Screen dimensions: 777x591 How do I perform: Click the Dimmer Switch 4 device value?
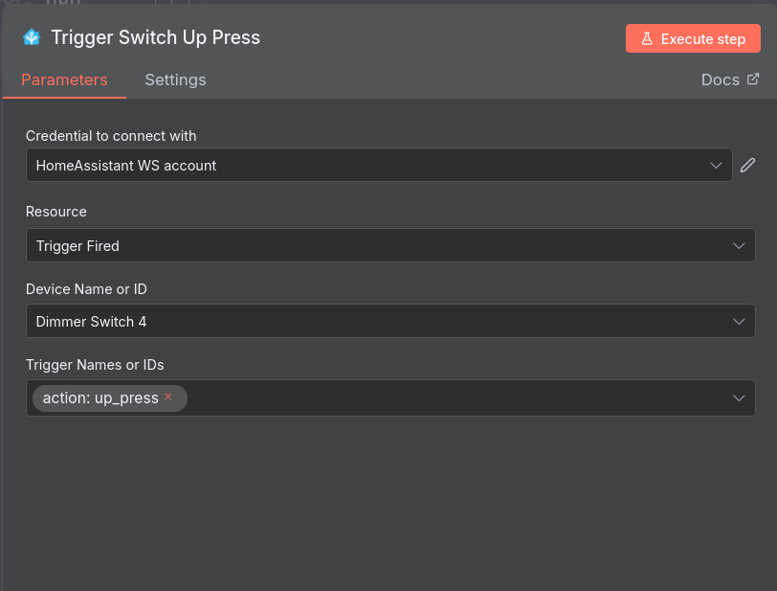91,321
